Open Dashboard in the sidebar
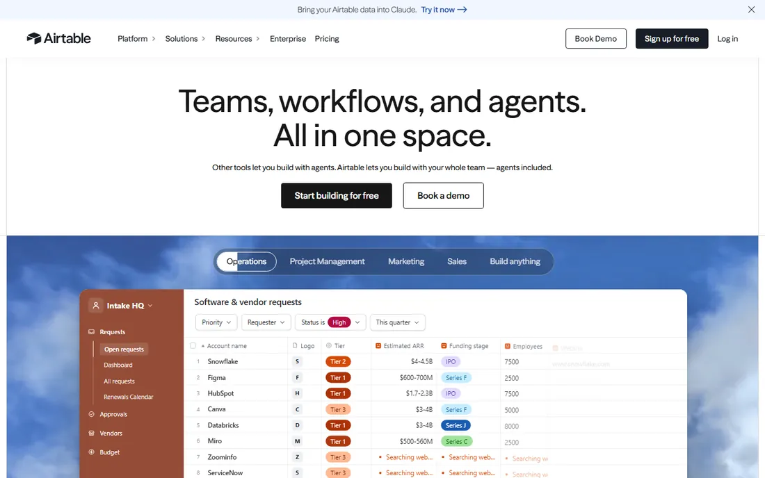Screen dimensions: 765x478 pos(118,365)
